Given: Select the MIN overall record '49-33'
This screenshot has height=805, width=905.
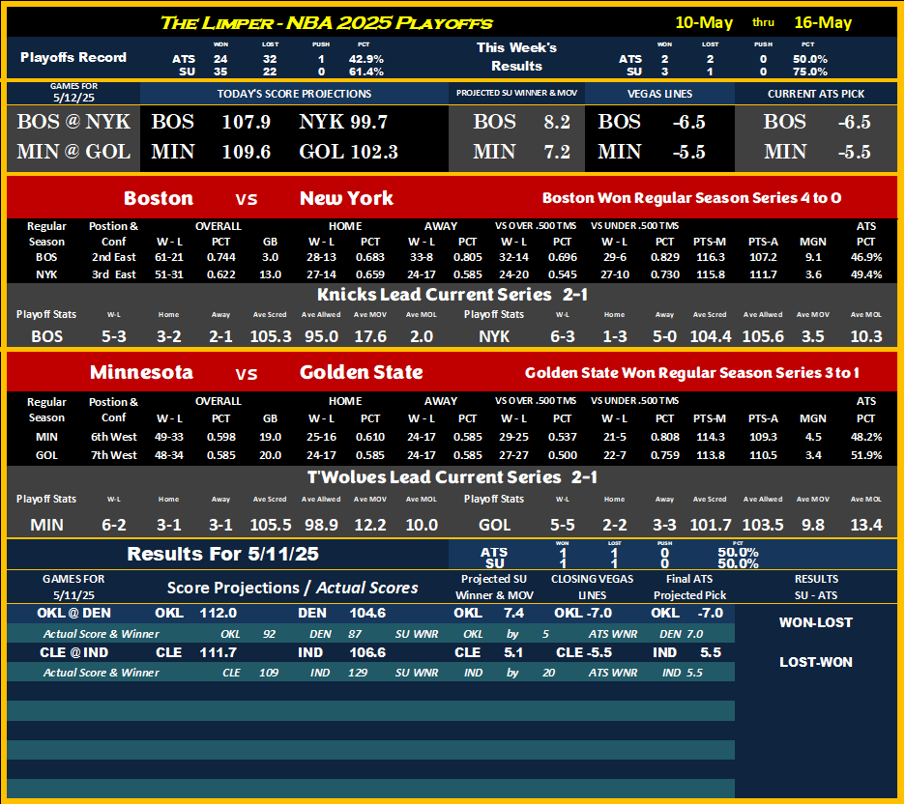Looking at the screenshot, I should pos(169,437).
